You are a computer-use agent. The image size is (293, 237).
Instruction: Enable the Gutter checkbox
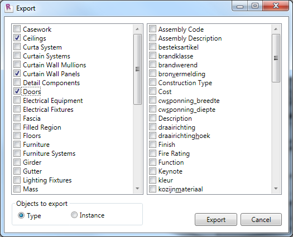[17, 171]
